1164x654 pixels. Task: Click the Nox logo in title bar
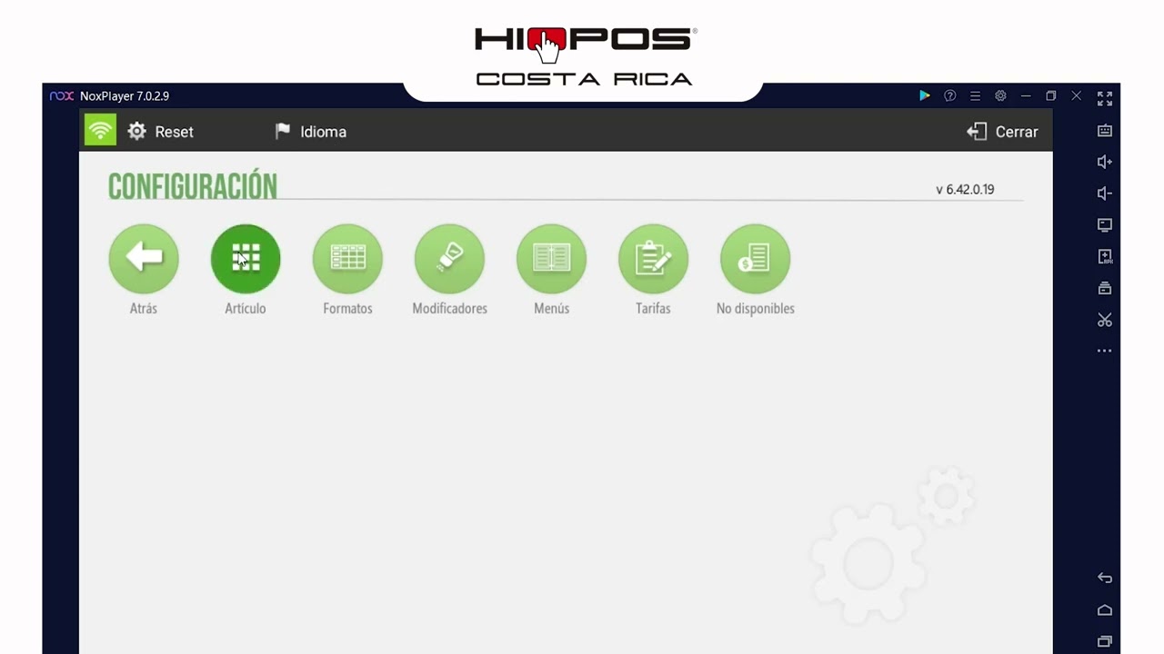point(61,95)
